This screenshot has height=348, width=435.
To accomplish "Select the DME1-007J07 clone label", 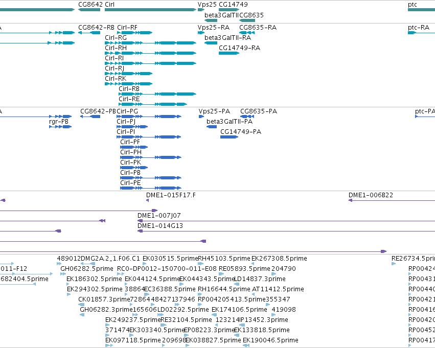I will point(159,216).
